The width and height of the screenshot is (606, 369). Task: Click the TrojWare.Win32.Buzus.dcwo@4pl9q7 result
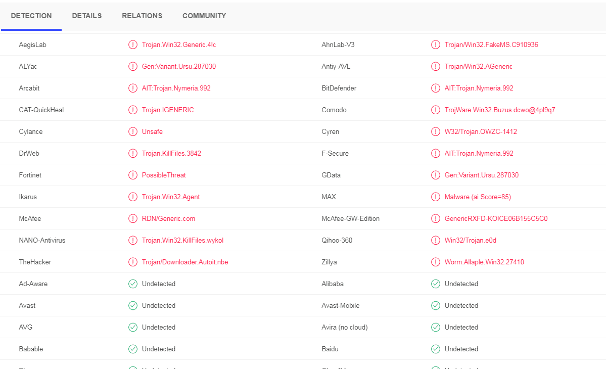pyautogui.click(x=500, y=110)
